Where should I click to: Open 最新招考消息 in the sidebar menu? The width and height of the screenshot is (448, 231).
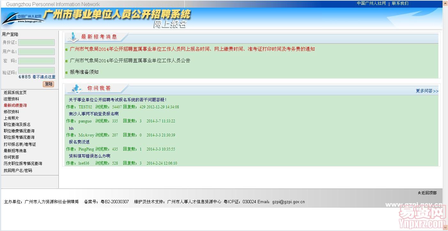[15, 151]
